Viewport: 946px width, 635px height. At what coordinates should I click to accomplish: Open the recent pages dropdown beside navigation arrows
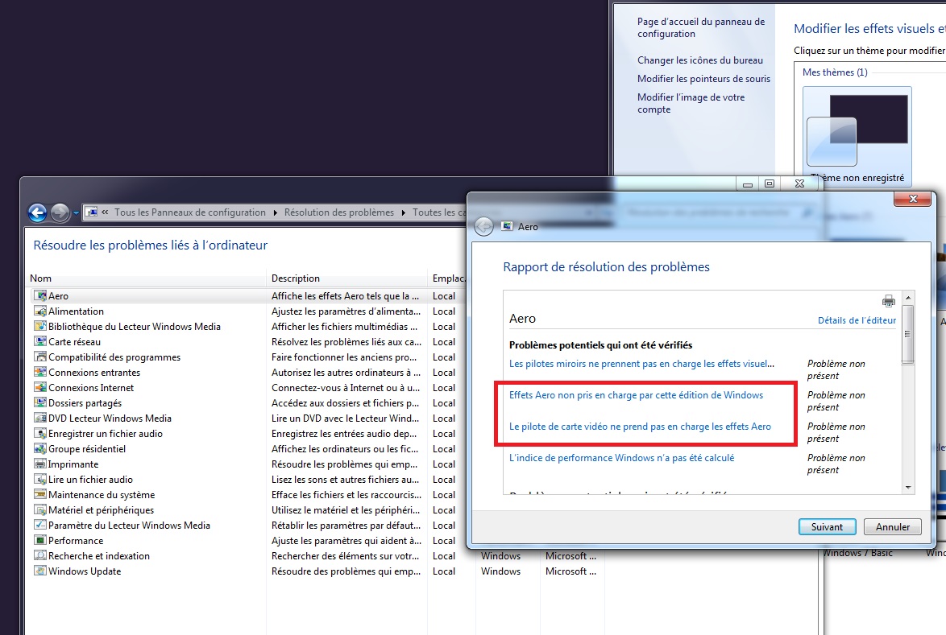click(x=76, y=212)
